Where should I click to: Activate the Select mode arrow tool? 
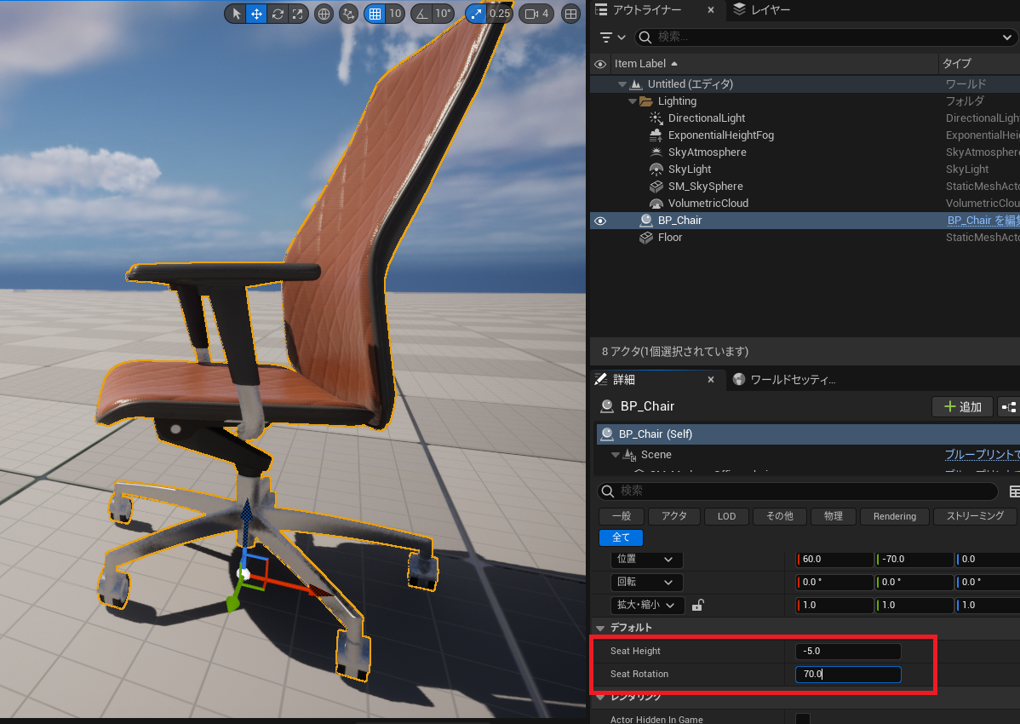coord(237,14)
